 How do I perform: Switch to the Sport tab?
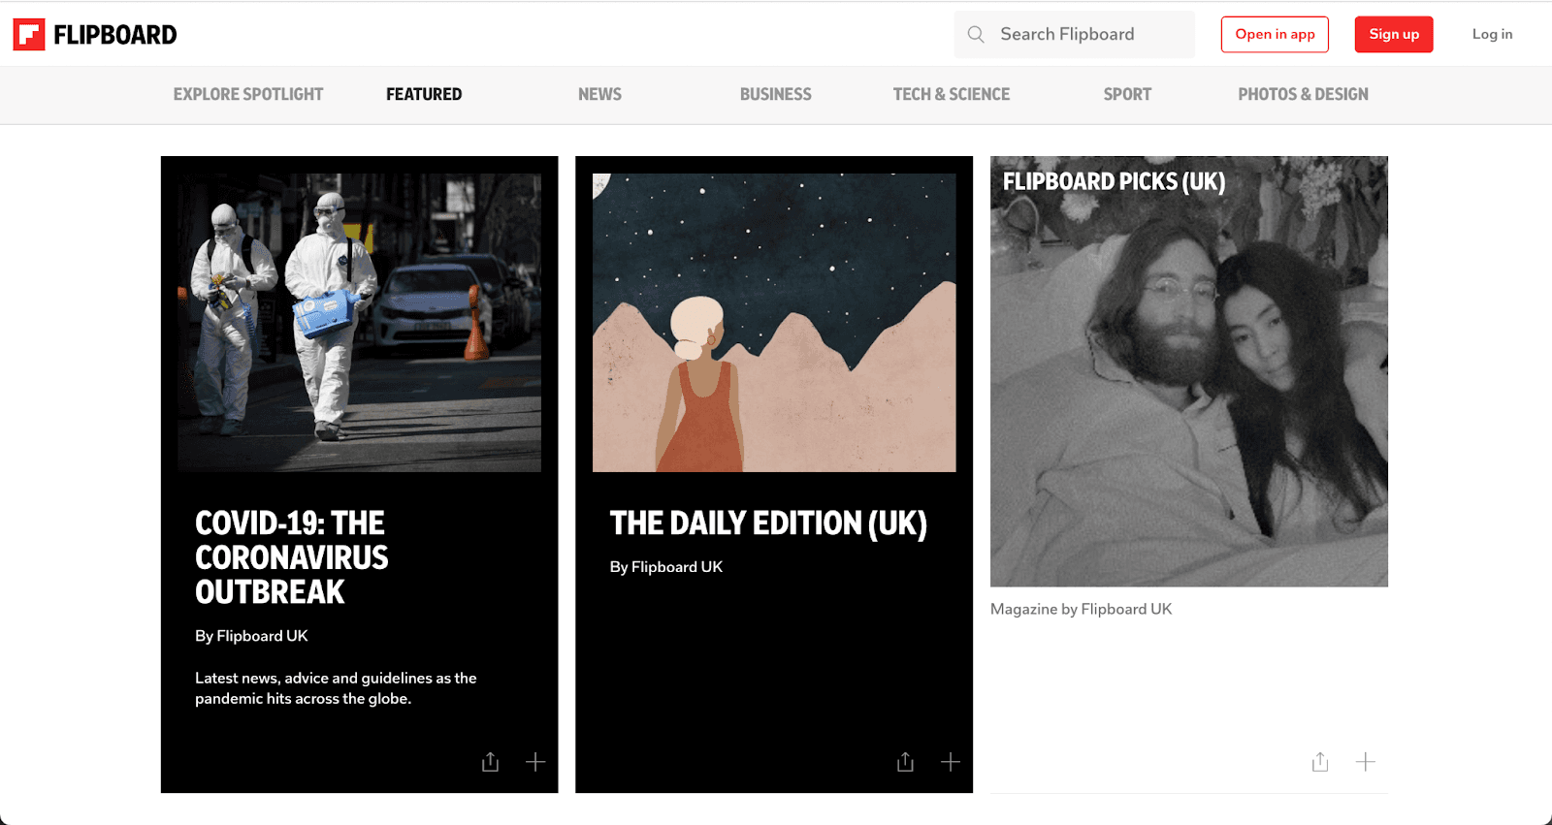(x=1127, y=94)
